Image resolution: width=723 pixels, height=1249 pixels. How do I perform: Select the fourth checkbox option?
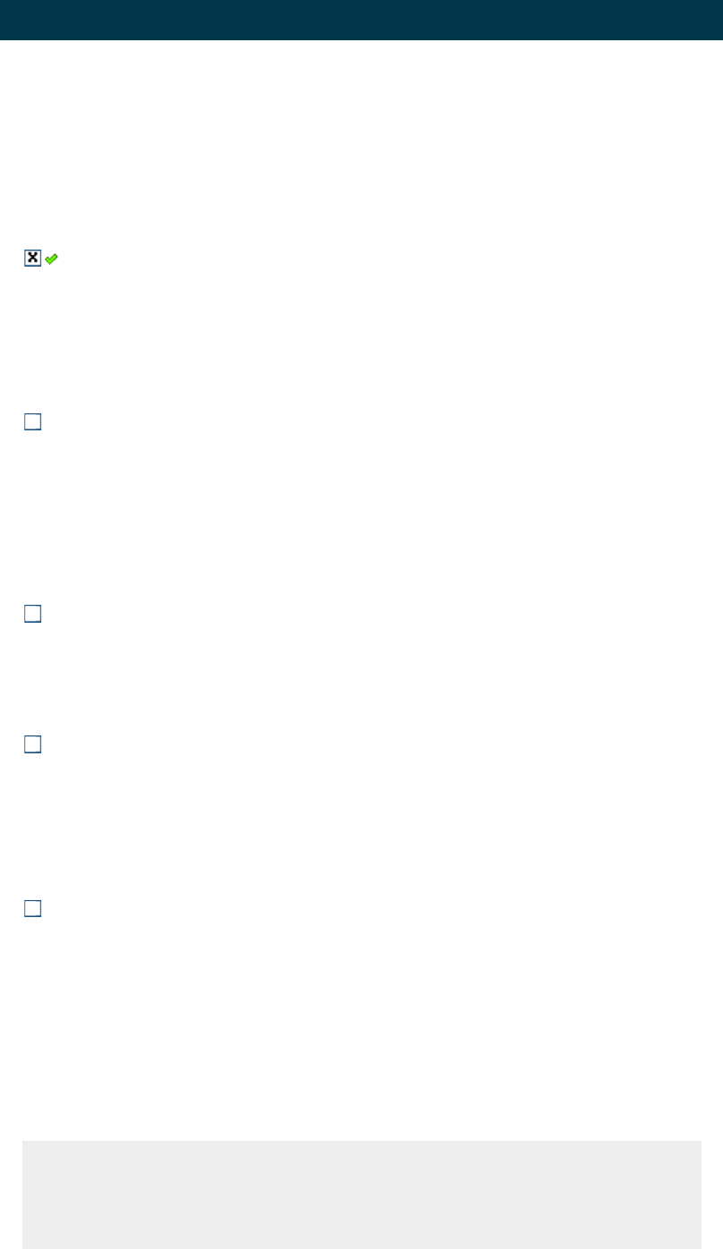pos(33,744)
